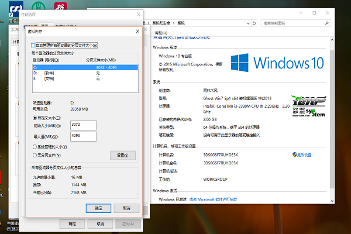Click the Set (设置) button in the virtual memory dialog
This screenshot has height=234, width=351.
[123, 156]
